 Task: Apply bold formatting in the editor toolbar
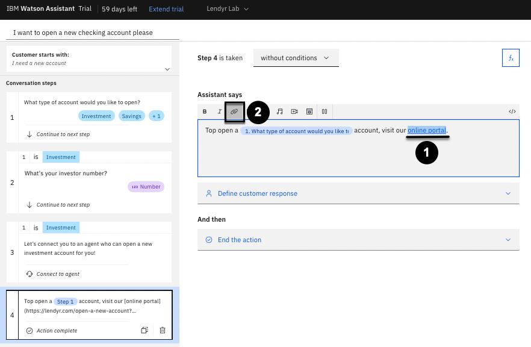pyautogui.click(x=205, y=111)
